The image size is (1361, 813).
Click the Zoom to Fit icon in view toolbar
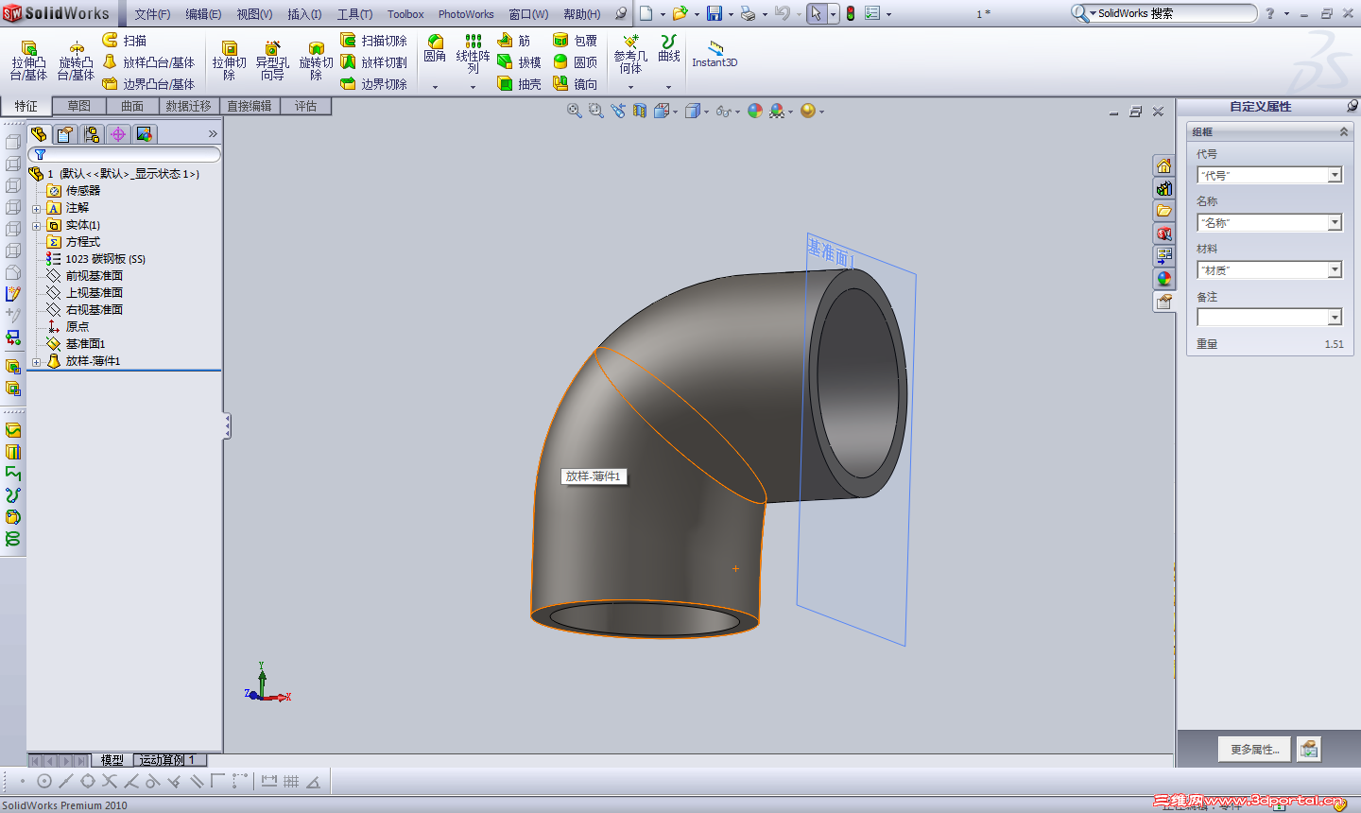[574, 111]
